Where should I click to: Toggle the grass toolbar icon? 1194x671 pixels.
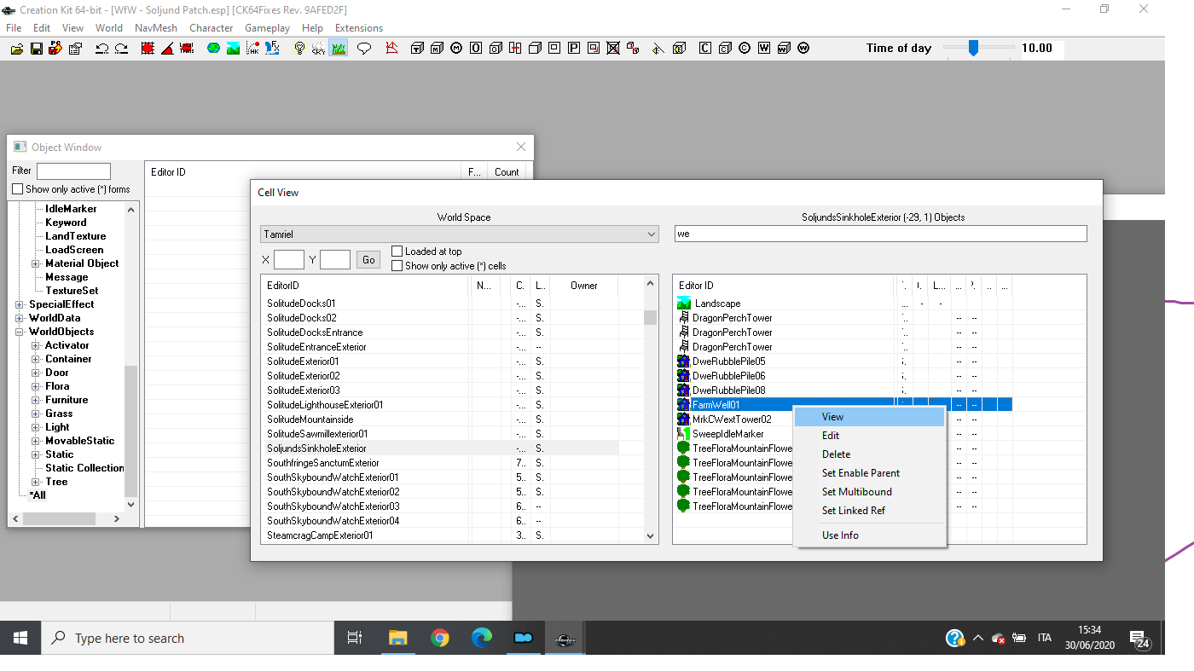click(339, 49)
